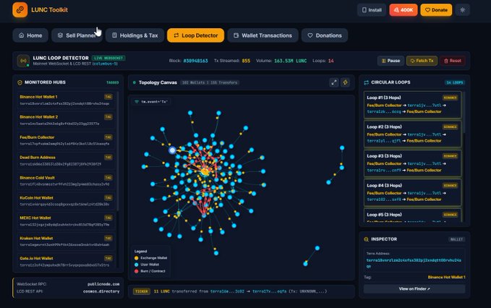Select the Kraken Hot Wallet hub
Screen dimensions: 491x308
66,241
